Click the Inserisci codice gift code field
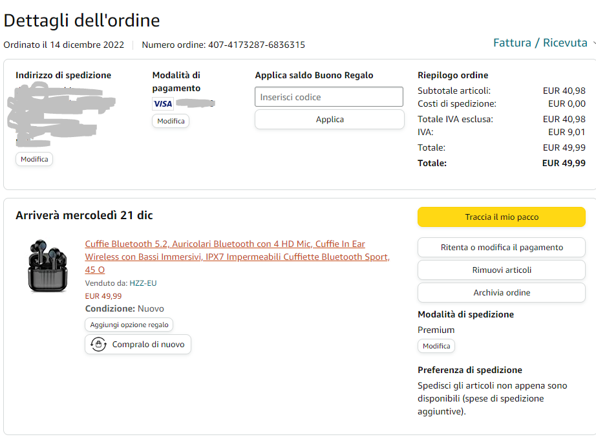This screenshot has width=596, height=439. (x=329, y=97)
